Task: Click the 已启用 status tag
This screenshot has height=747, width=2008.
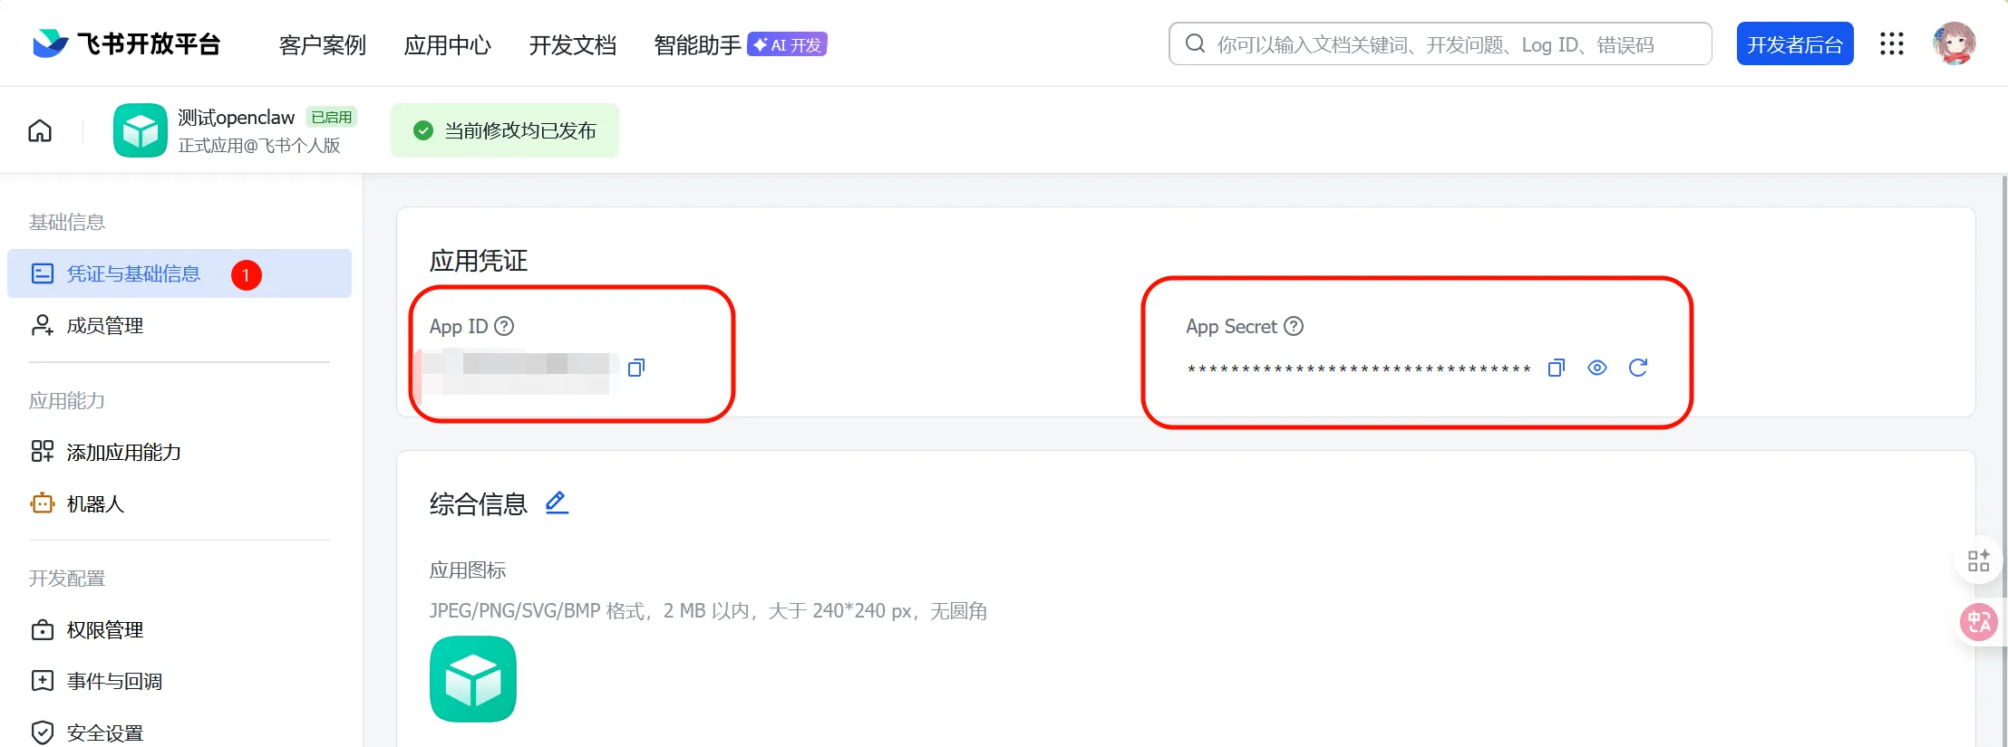Action: tap(332, 117)
